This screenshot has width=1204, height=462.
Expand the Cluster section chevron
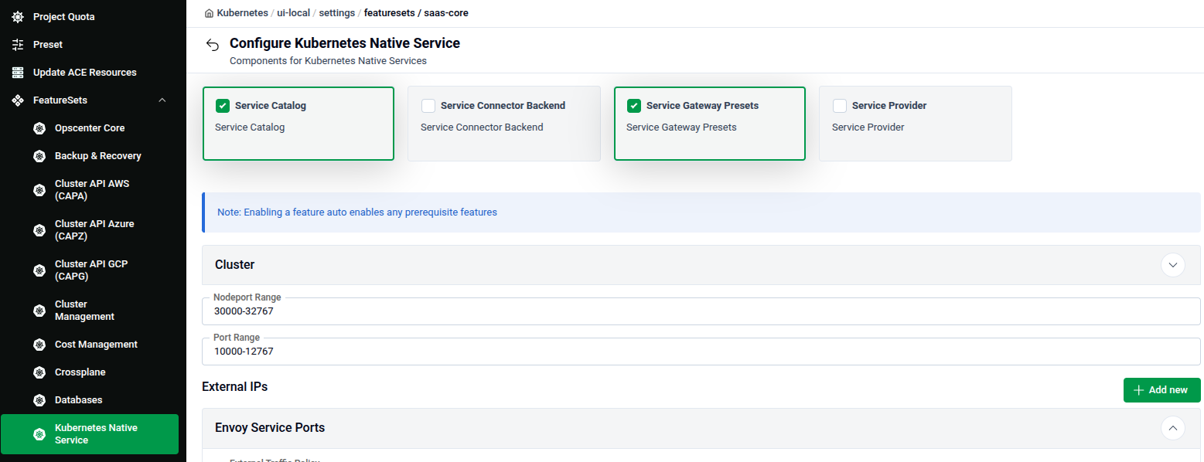click(x=1173, y=265)
